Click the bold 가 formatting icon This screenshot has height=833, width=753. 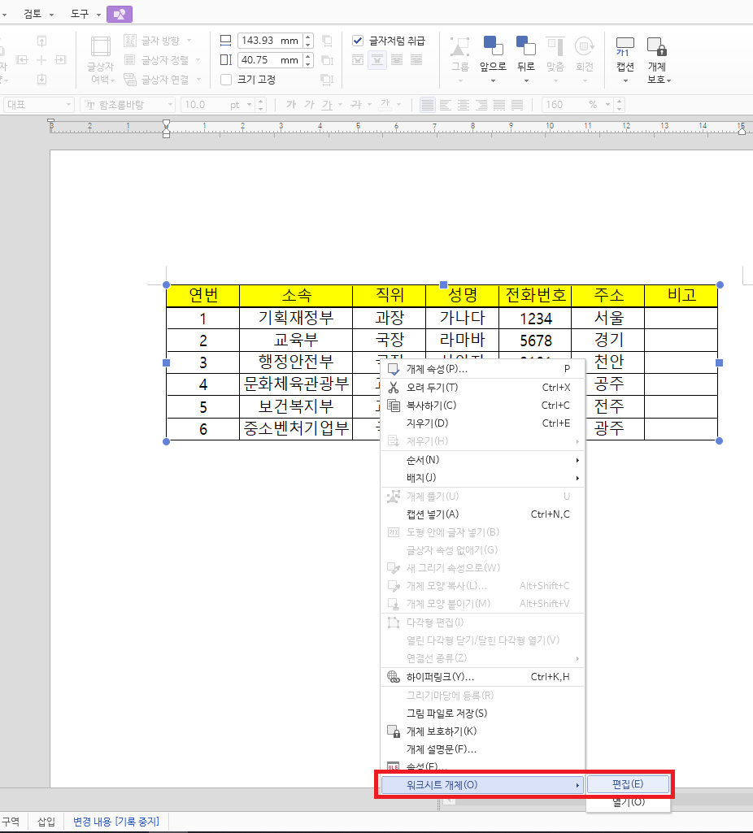click(291, 105)
